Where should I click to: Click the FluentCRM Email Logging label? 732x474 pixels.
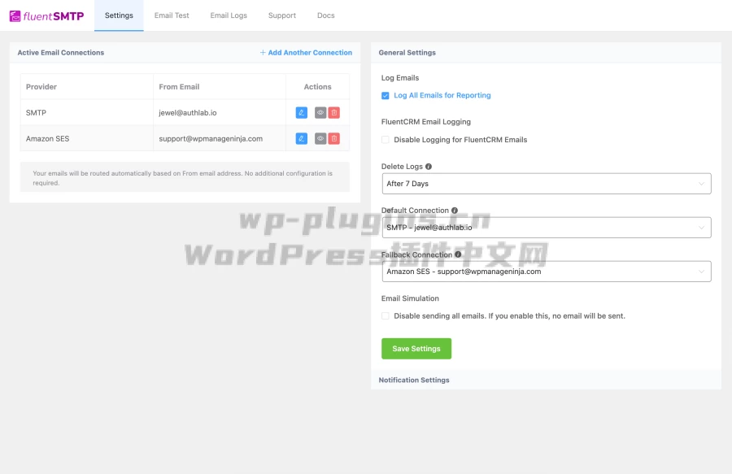click(x=425, y=122)
